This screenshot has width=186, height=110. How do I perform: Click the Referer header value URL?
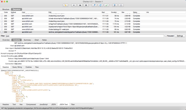32,58
